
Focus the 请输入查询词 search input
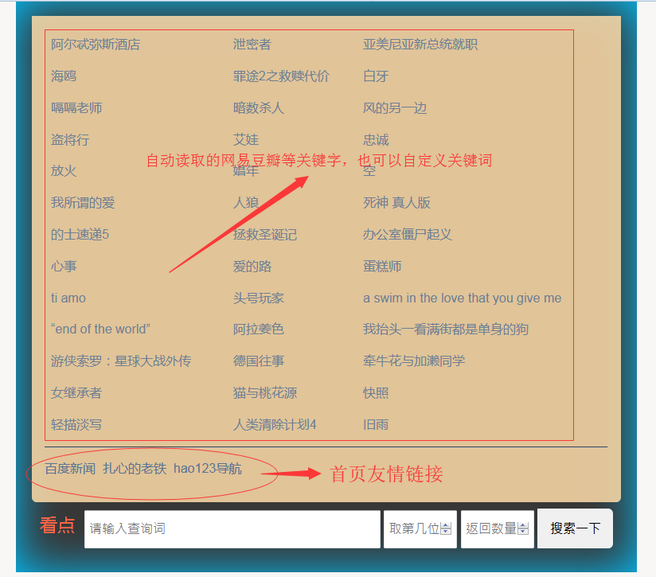pyautogui.click(x=232, y=529)
